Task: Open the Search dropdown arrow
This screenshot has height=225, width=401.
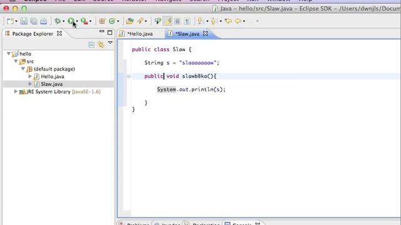Action: click(x=146, y=21)
